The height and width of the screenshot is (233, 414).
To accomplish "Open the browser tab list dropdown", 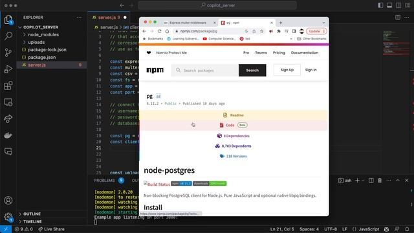I will click(323, 23).
